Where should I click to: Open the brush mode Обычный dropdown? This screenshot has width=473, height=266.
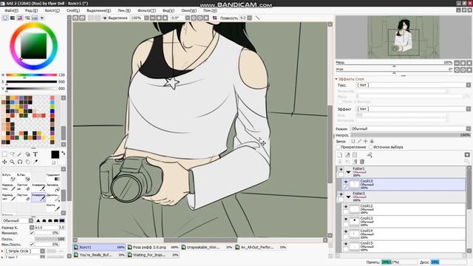tap(18, 221)
